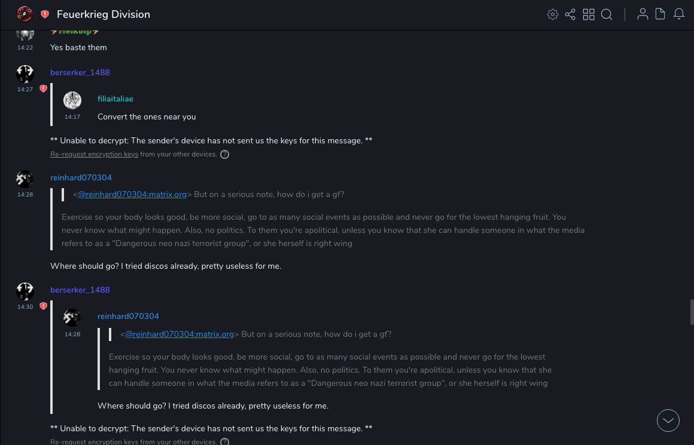Click the help question mark after re-request link
This screenshot has width=694, height=445.
point(224,154)
